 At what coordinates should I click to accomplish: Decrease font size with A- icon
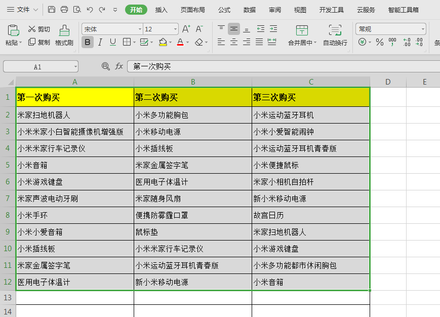pos(199,29)
